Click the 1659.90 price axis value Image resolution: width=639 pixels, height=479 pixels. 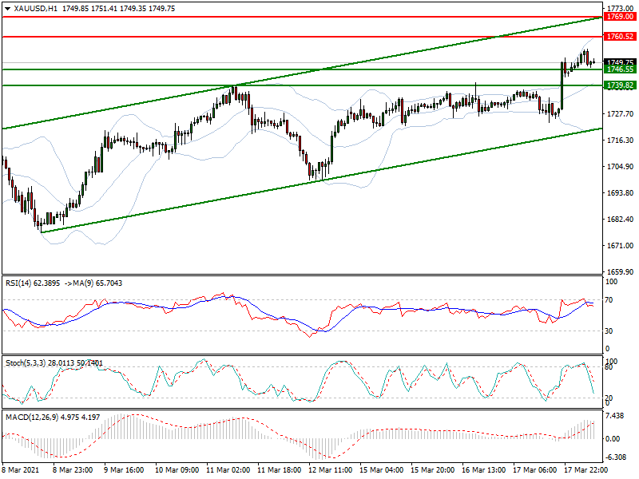[x=621, y=271]
